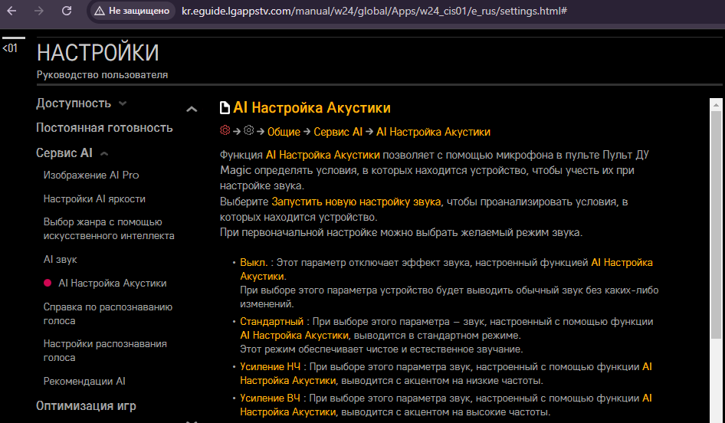
Task: Open the Рекомендации AI topic
Action: pyautogui.click(x=84, y=381)
